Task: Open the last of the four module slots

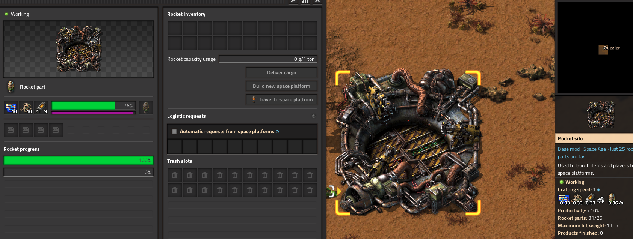Action: coord(56,130)
